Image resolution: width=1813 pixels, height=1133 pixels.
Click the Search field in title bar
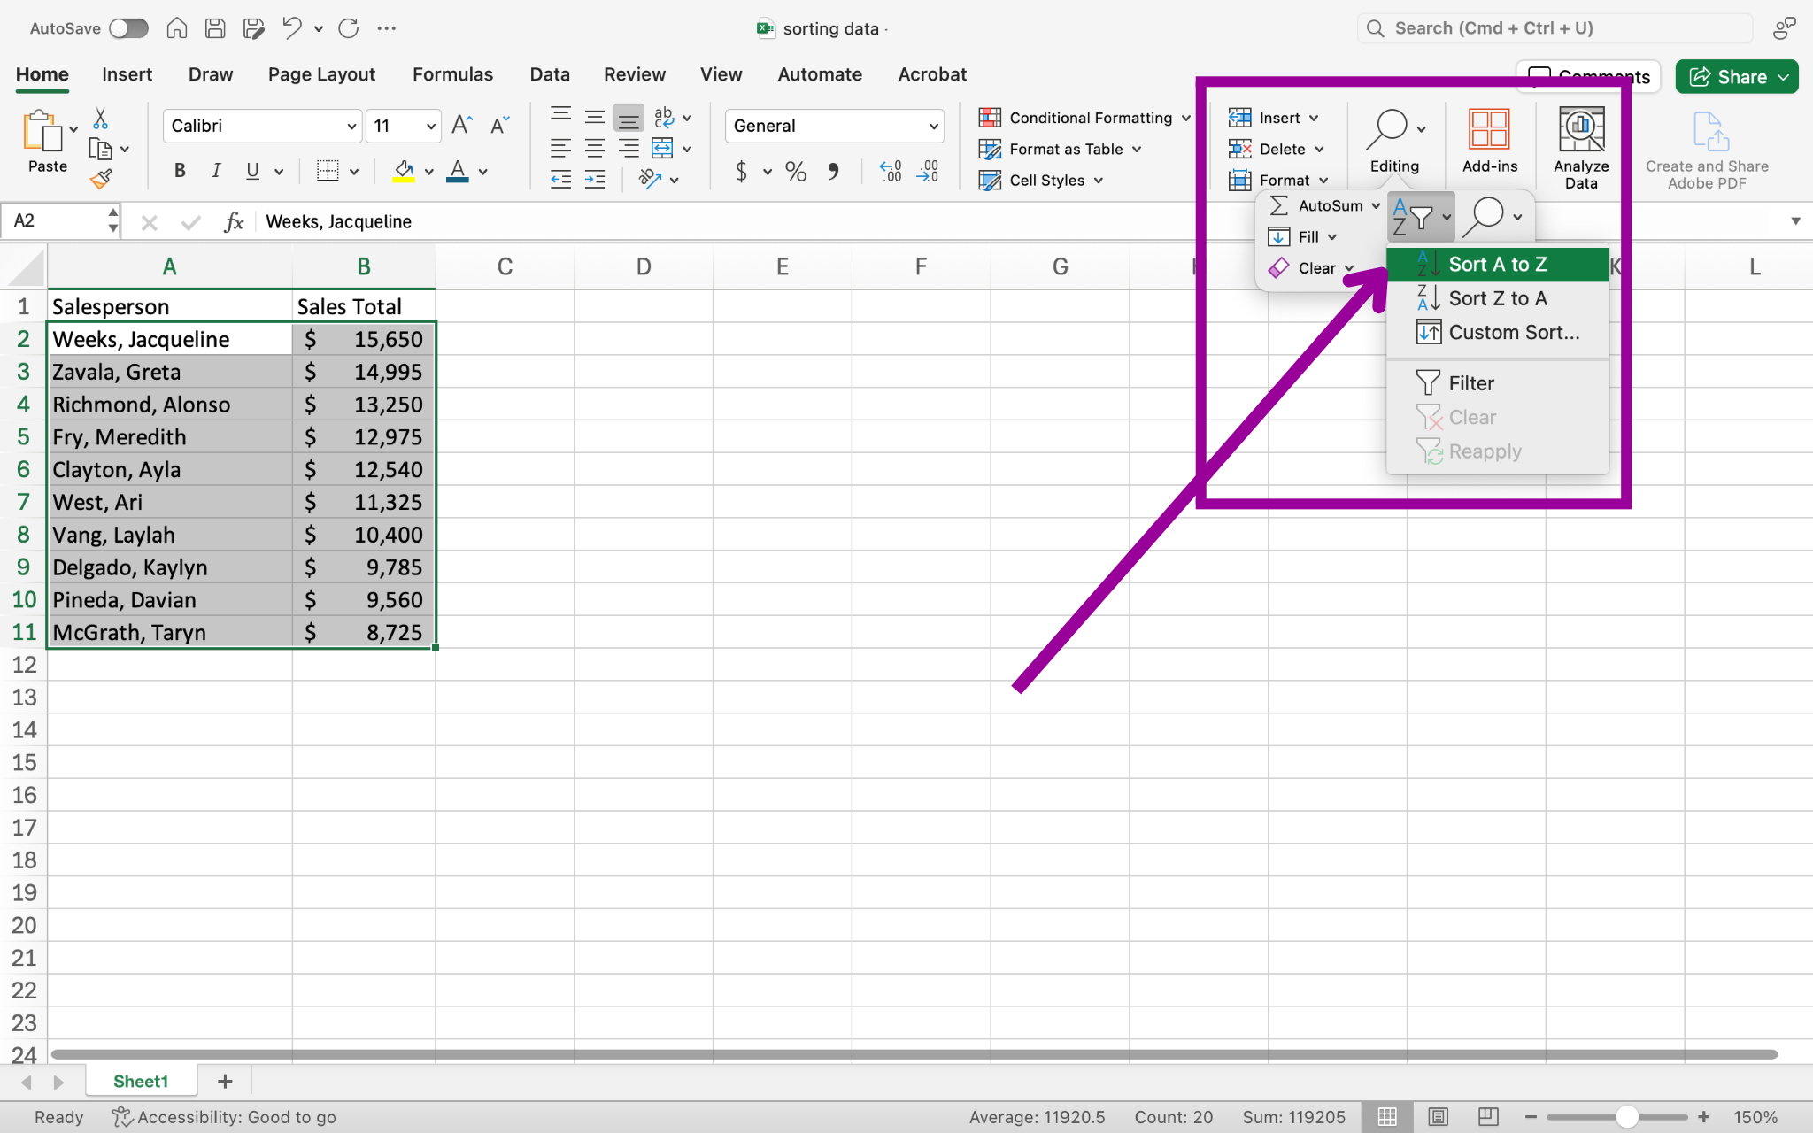[1555, 28]
